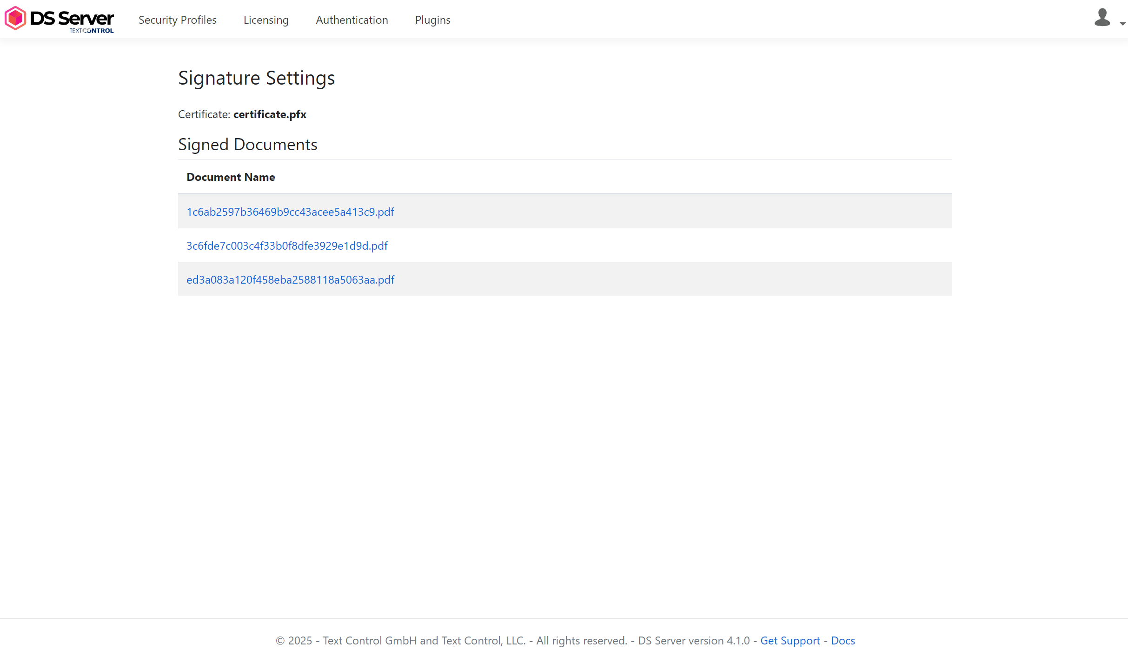Open document 3c6fde7c003c4f33b0f8dfe3929e1d9d.pdf
The height and width of the screenshot is (657, 1128).
point(287,246)
